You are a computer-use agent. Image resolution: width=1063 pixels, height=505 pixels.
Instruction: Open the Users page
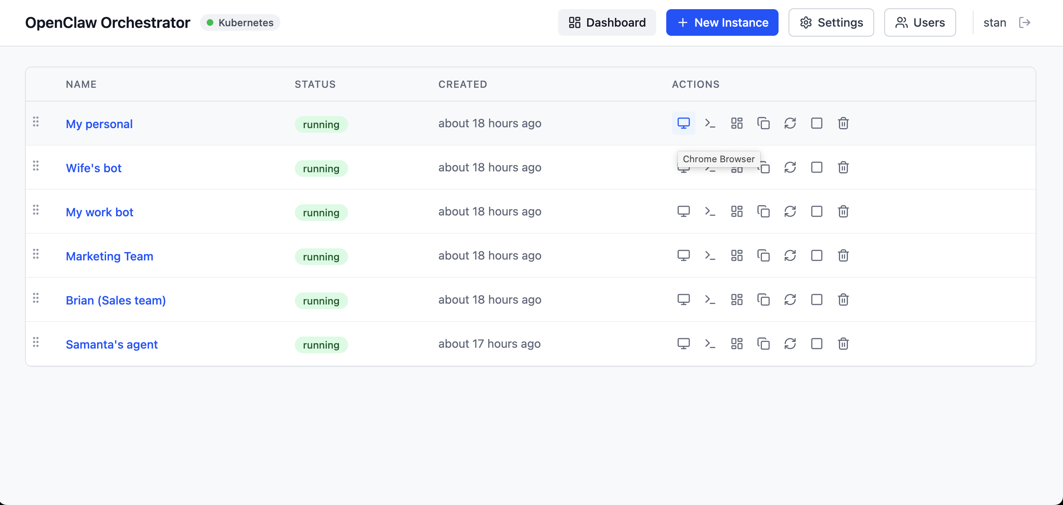[920, 22]
